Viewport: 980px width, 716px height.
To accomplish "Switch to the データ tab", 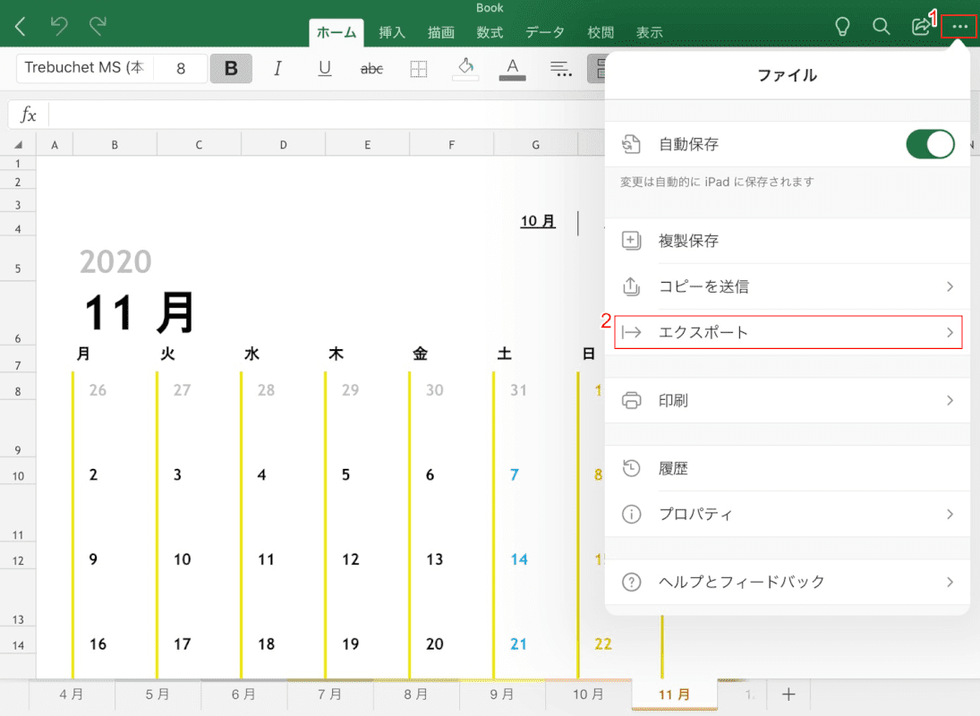I will click(x=545, y=32).
